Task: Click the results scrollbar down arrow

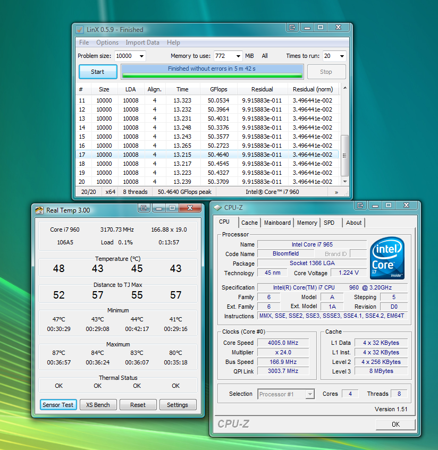Action: [345, 181]
